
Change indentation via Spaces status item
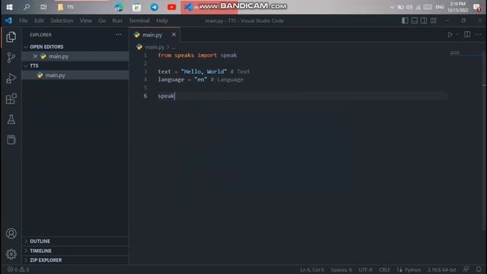coord(341,269)
